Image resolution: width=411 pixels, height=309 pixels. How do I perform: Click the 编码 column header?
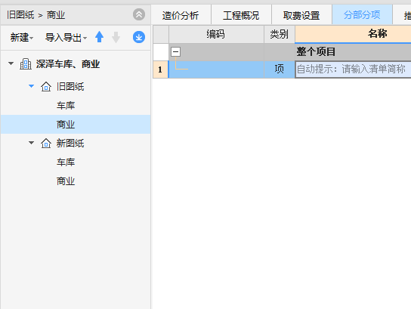pyautogui.click(x=216, y=34)
